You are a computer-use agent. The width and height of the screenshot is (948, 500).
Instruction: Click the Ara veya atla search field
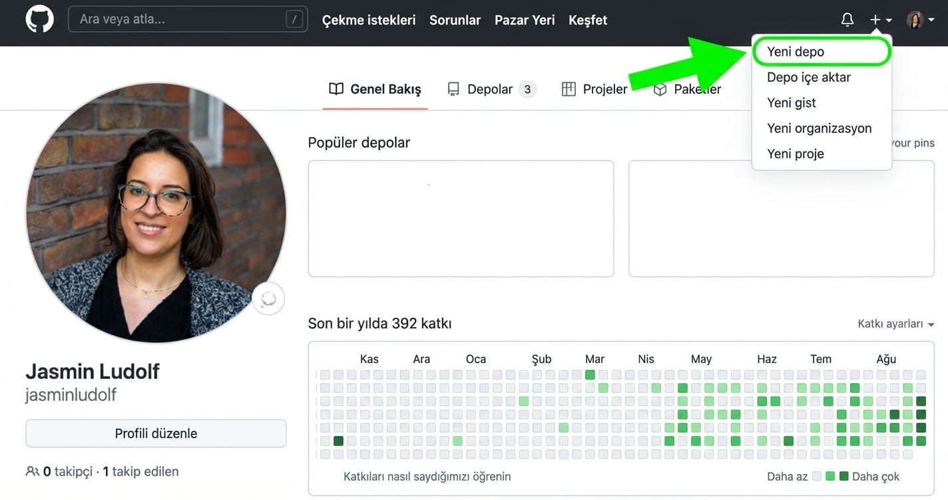[186, 19]
